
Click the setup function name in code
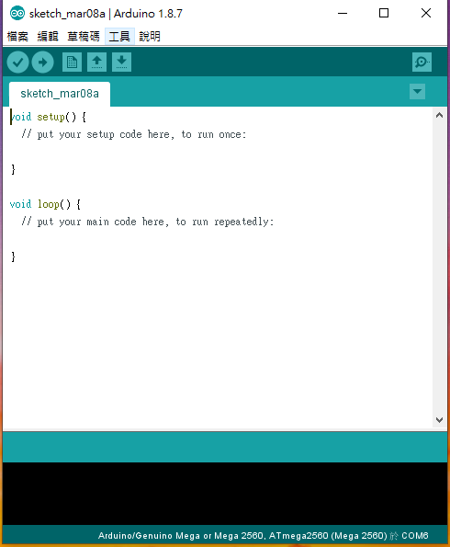(51, 117)
